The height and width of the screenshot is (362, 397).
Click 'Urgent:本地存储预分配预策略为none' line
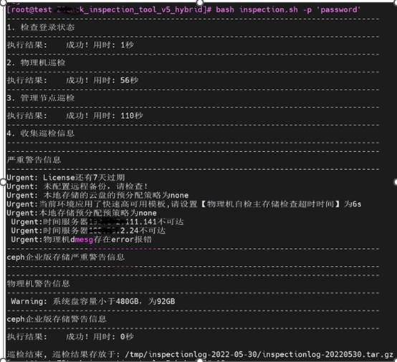pyautogui.click(x=82, y=213)
